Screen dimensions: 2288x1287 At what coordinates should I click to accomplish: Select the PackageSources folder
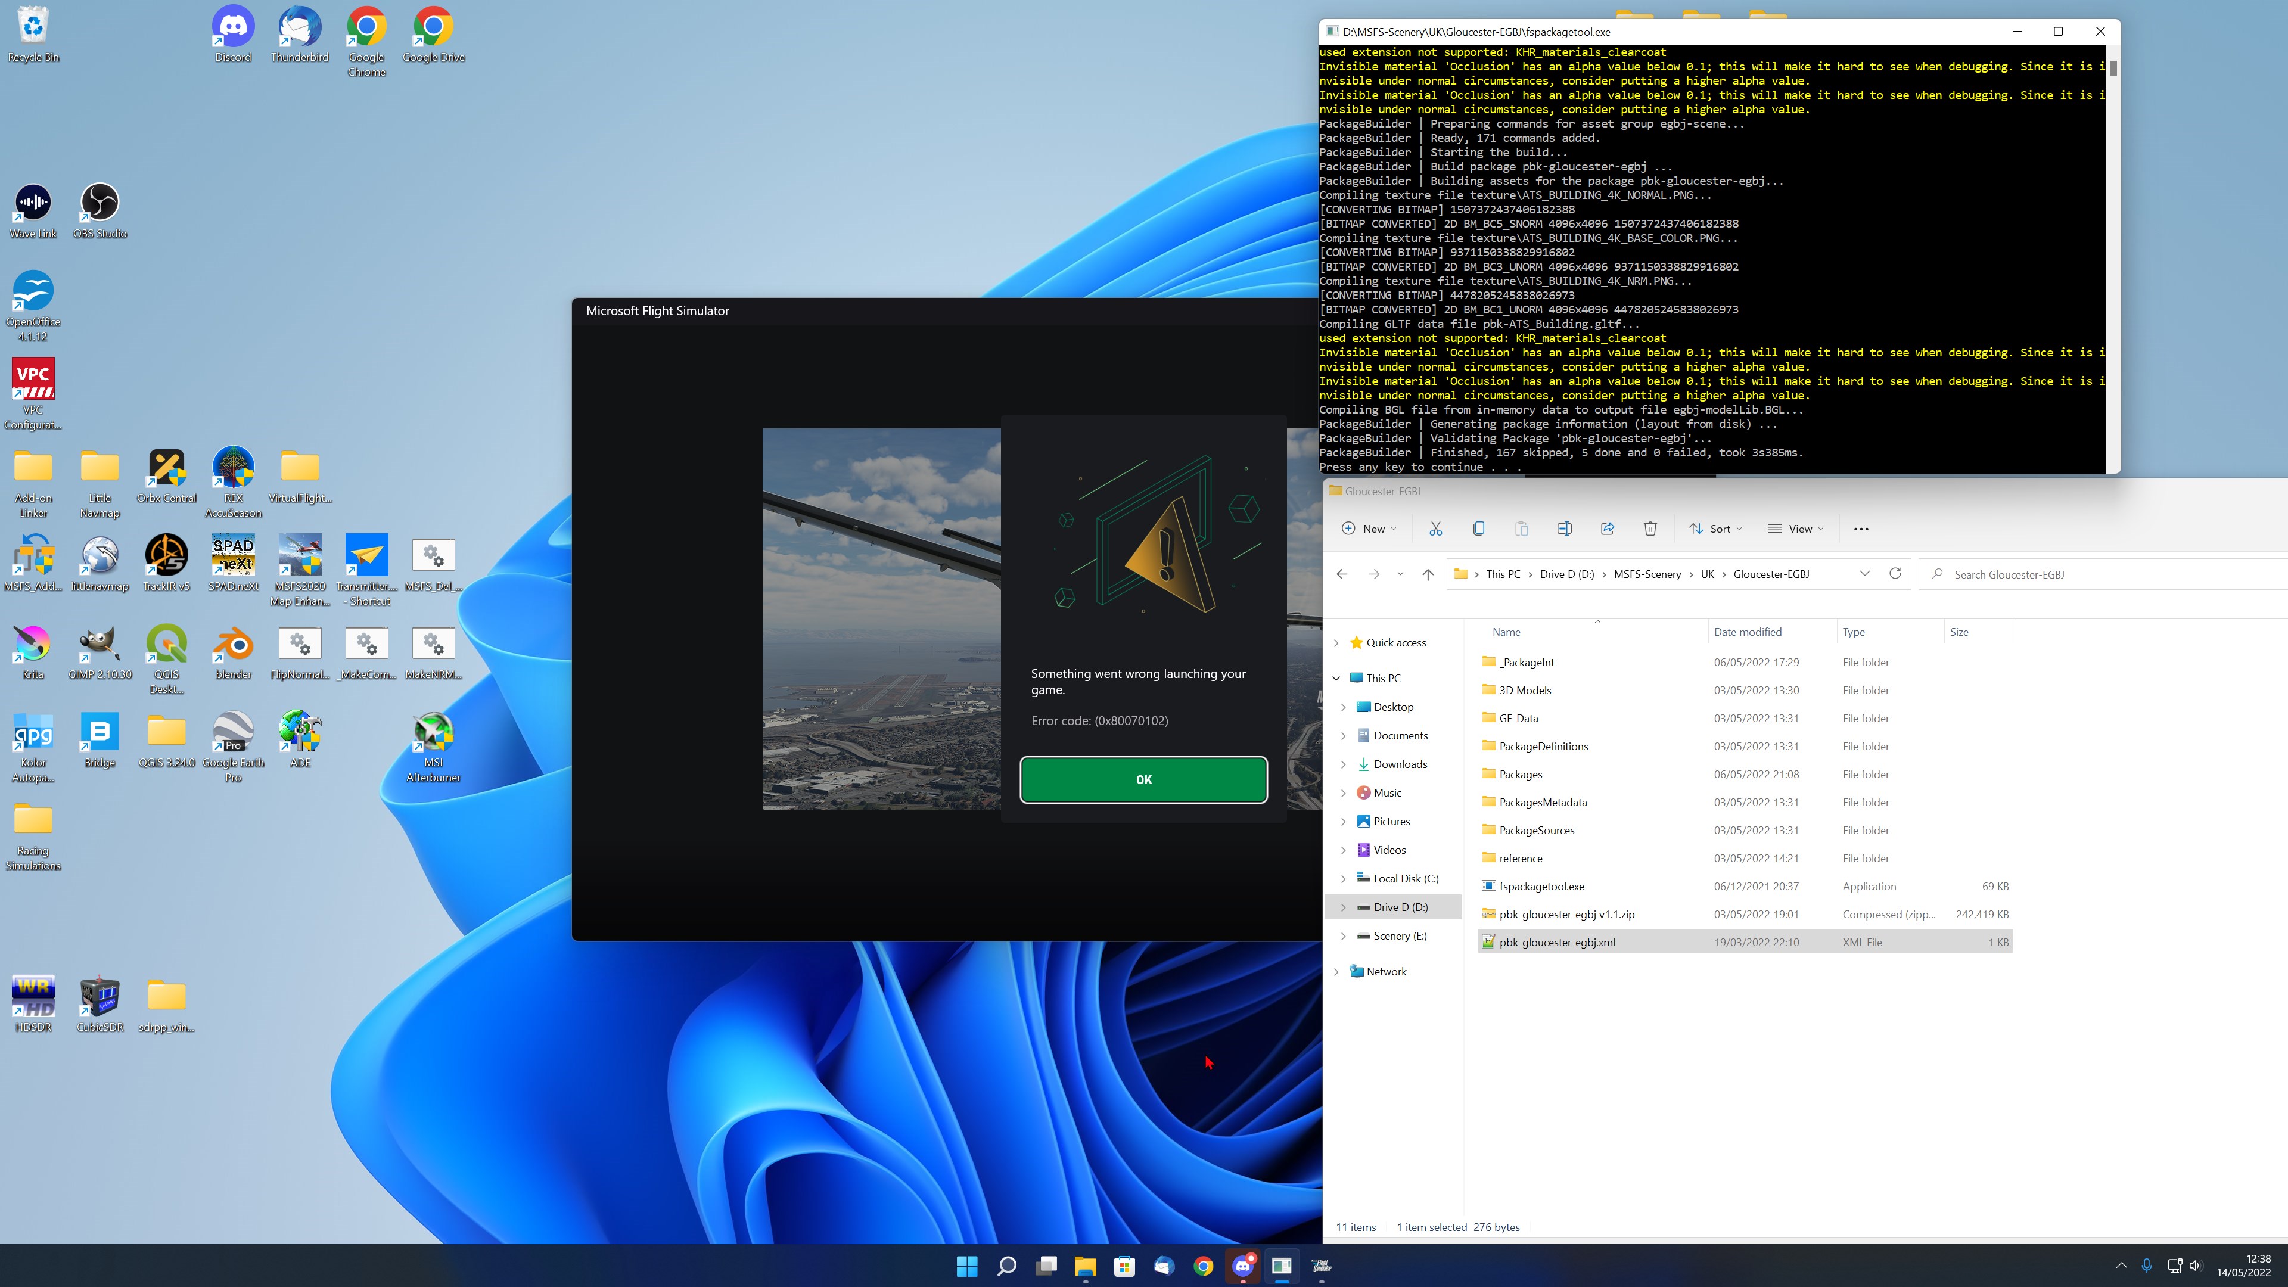pyautogui.click(x=1535, y=829)
